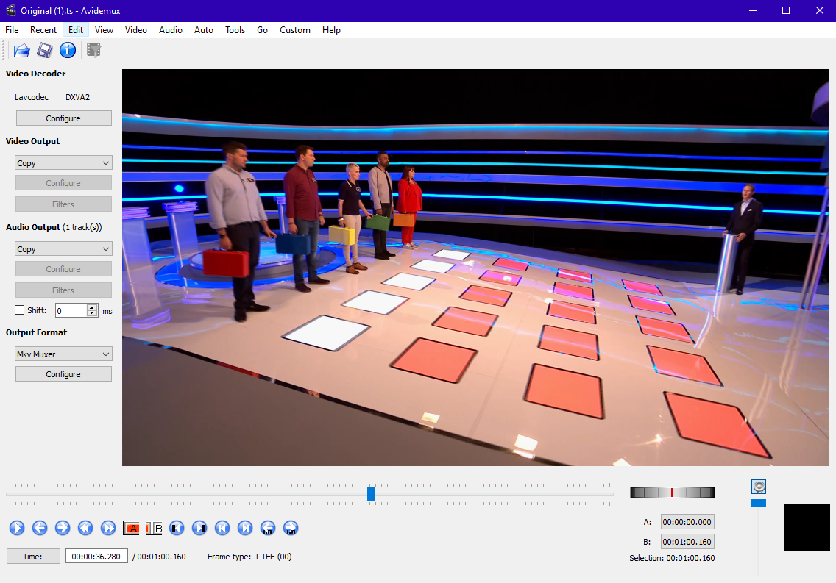This screenshot has height=583, width=836.
Task: Click the timeline navigation slider handle
Action: pos(371,494)
